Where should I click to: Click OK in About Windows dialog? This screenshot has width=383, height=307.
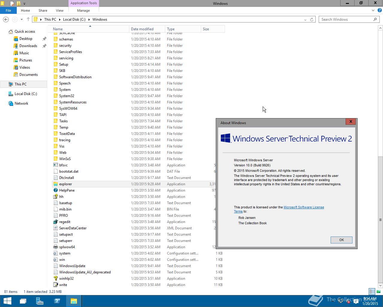point(341,240)
